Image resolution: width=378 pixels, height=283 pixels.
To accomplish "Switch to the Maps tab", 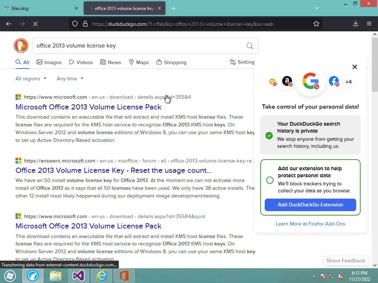I will point(139,62).
